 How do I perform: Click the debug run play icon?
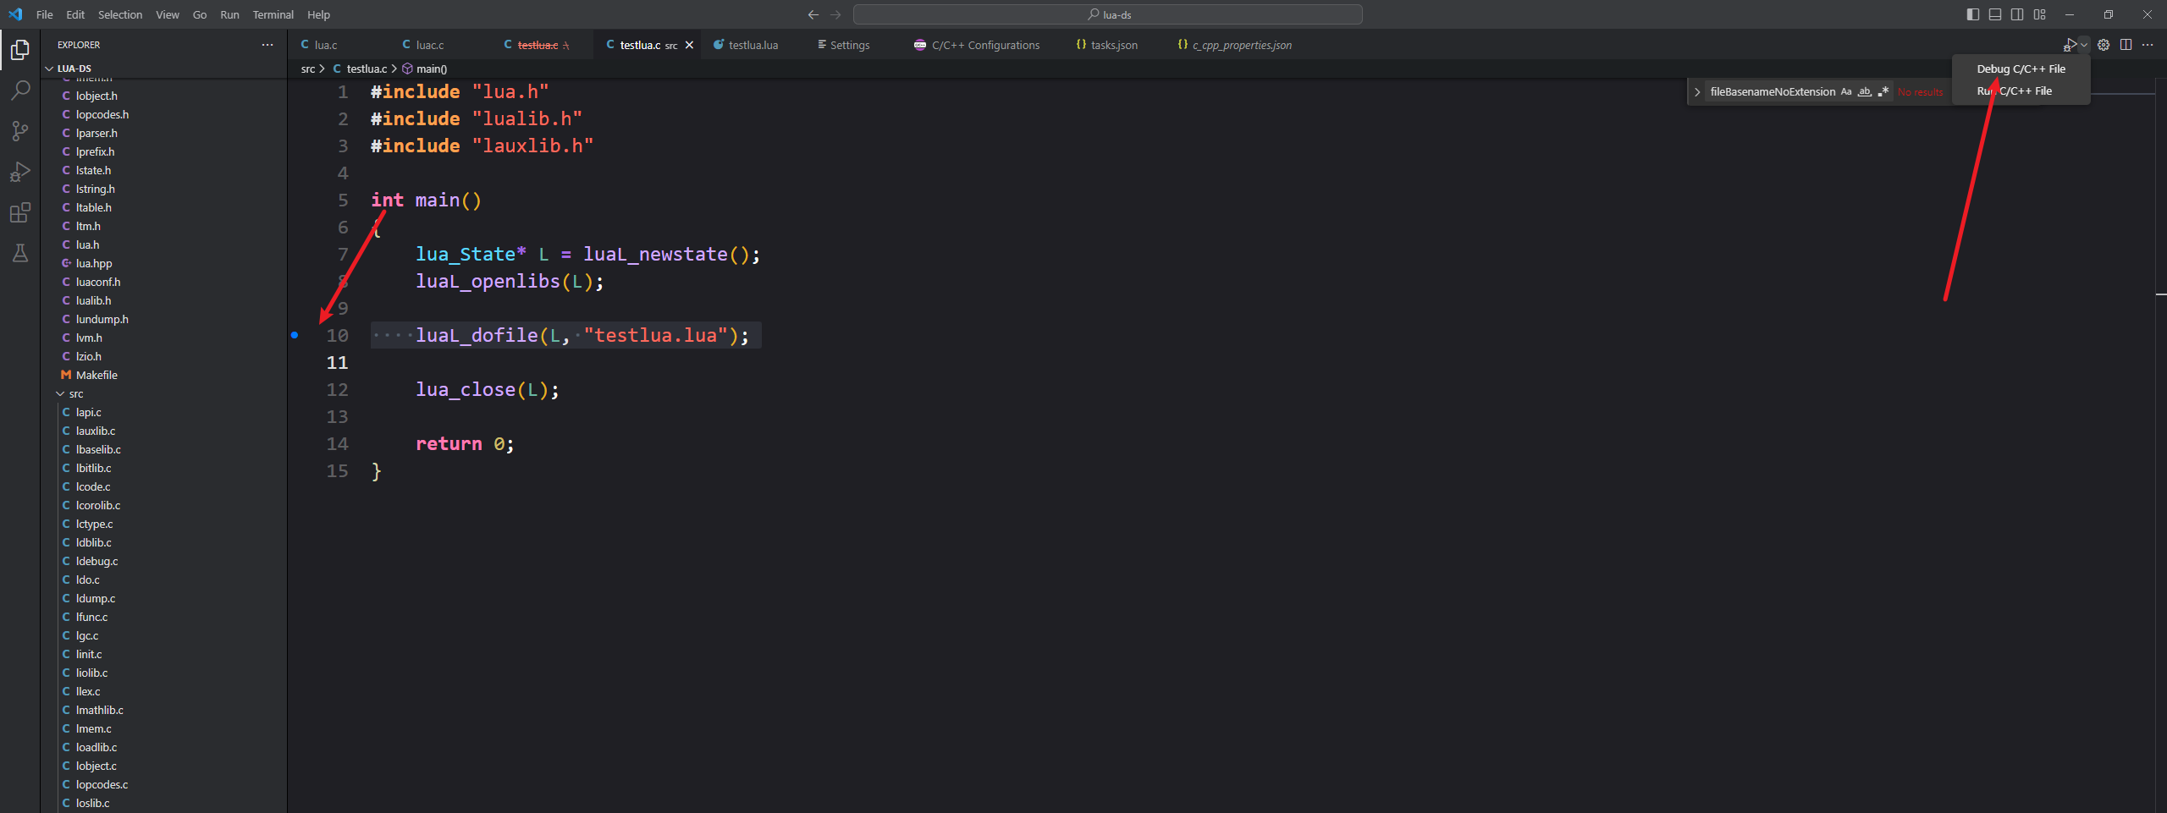coord(2070,45)
